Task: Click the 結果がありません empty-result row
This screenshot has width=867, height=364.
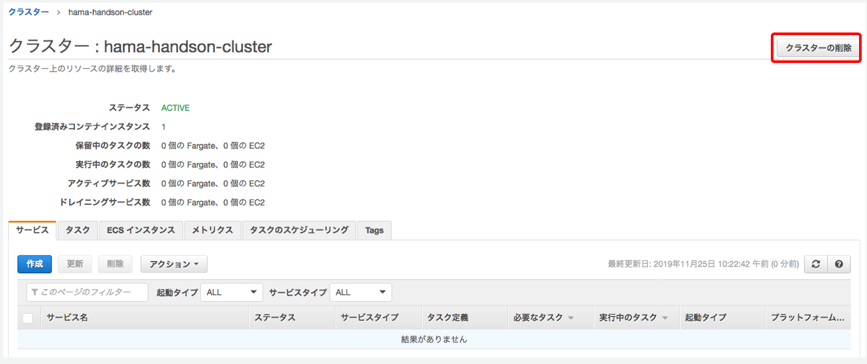Action: click(x=434, y=339)
